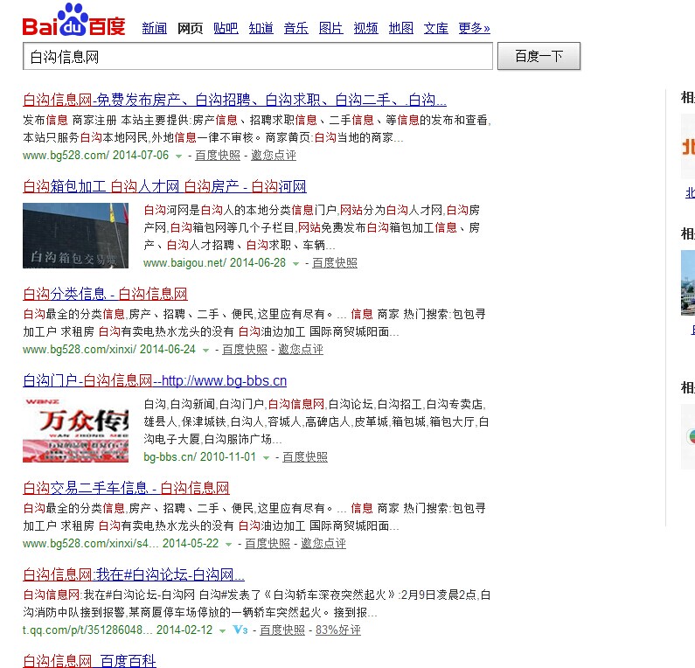The height and width of the screenshot is (668, 695).
Task: Open the 万众传 result thumbnail image
Action: coord(75,429)
